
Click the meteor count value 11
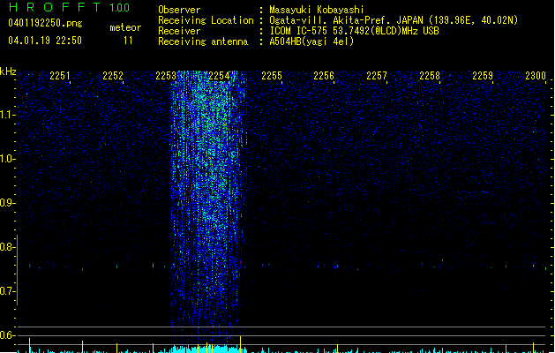click(128, 41)
